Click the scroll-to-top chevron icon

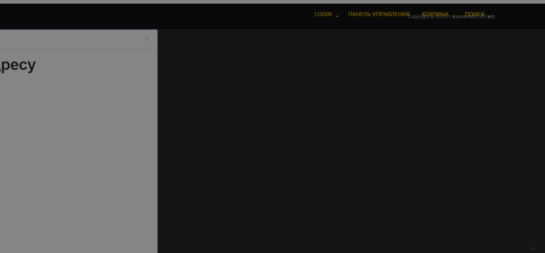(x=533, y=248)
